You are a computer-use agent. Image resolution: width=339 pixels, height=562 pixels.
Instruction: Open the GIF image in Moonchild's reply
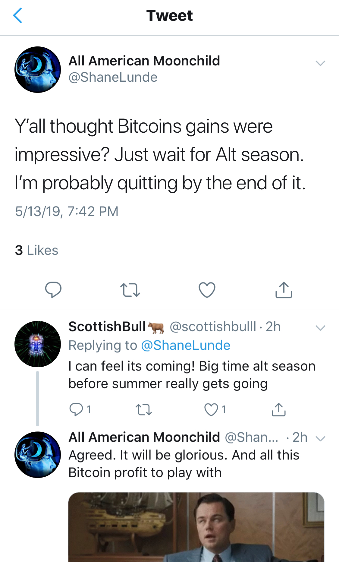tap(196, 527)
